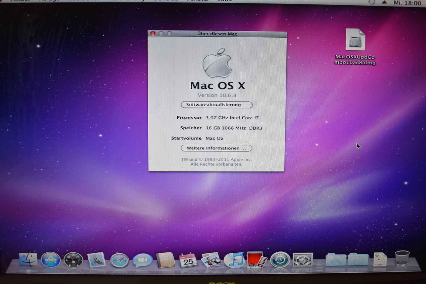
Task: Click the Mac OS X heading
Action: point(217,85)
